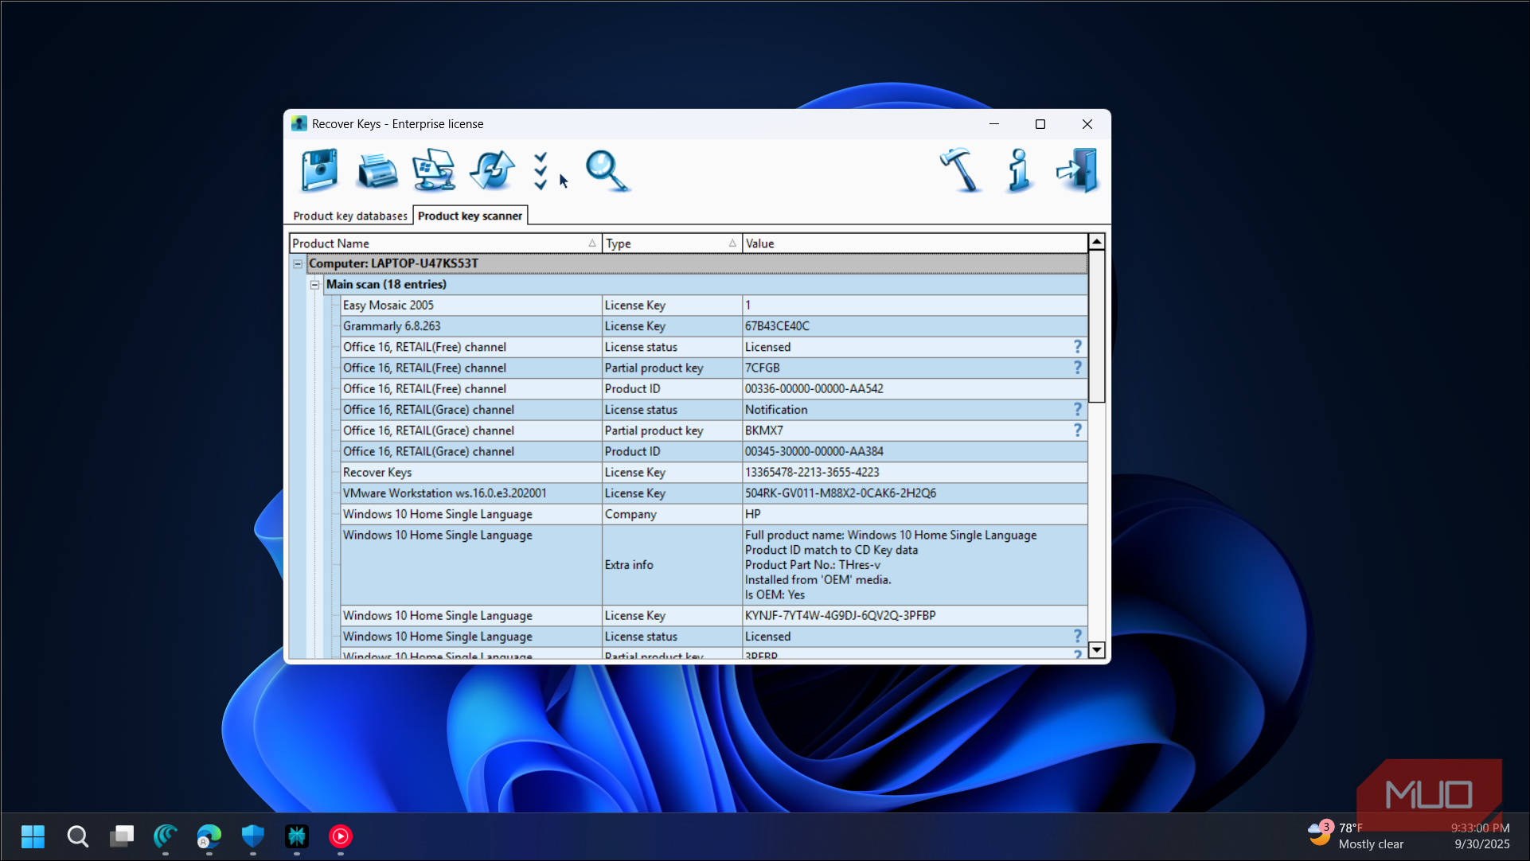This screenshot has height=861, width=1530.
Task: Click the scan network computers icon
Action: [434, 170]
